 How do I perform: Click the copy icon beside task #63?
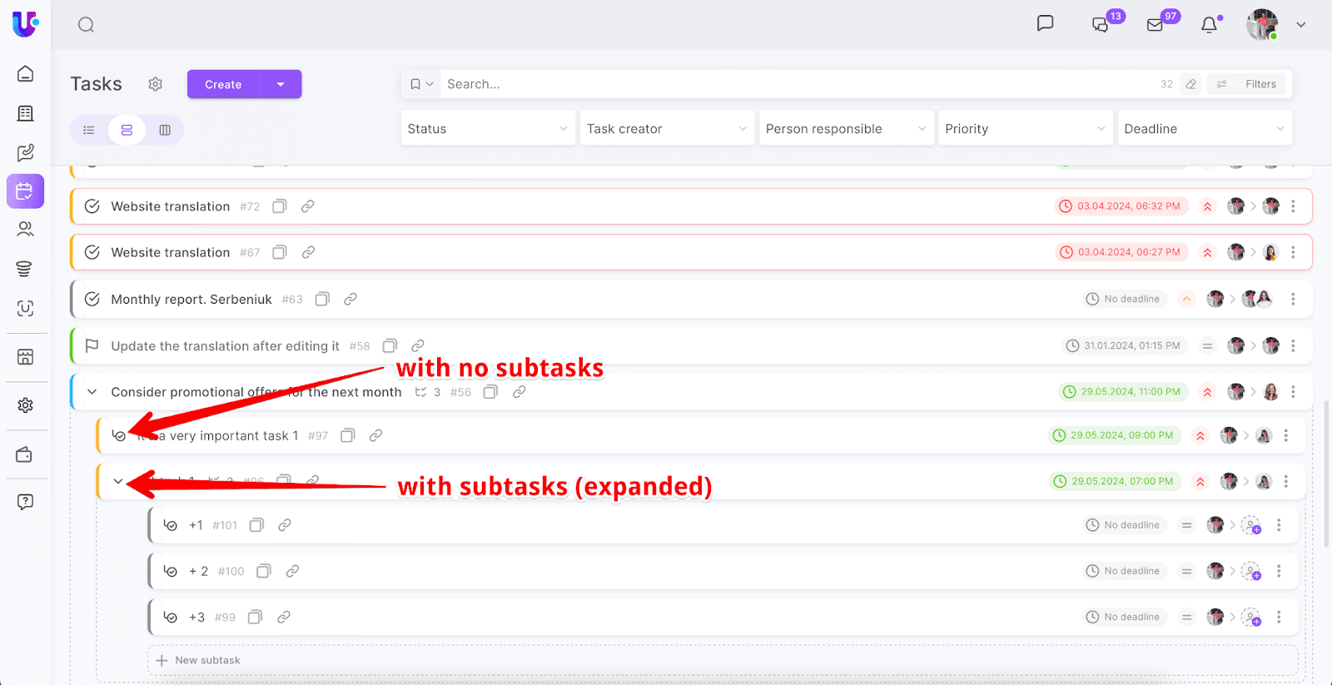tap(322, 299)
